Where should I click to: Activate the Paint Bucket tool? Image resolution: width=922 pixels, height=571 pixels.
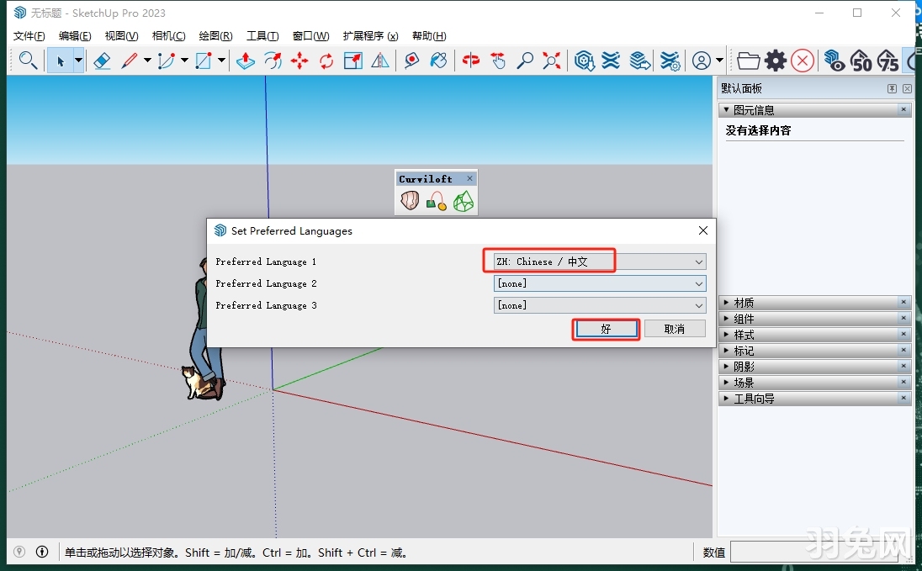click(438, 61)
